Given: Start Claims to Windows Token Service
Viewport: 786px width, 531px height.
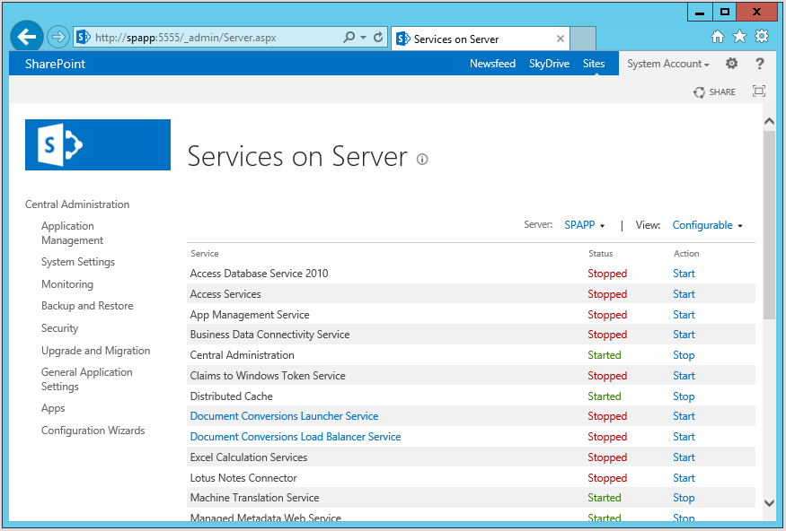Looking at the screenshot, I should 684,375.
